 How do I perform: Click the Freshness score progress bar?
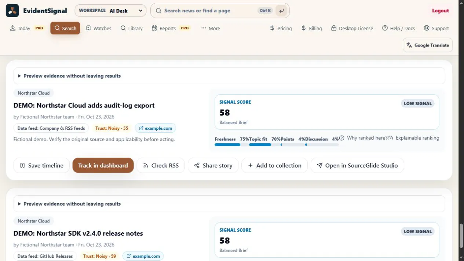point(227,145)
